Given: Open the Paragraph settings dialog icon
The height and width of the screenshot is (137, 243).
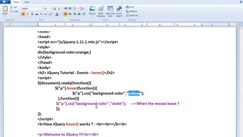Looking at the screenshot, I should [x=84, y=14].
